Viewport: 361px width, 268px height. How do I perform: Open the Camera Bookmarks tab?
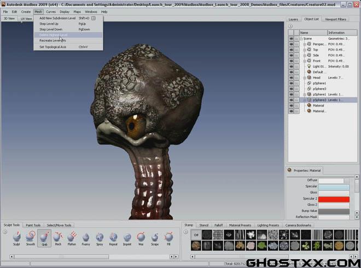(x=298, y=225)
